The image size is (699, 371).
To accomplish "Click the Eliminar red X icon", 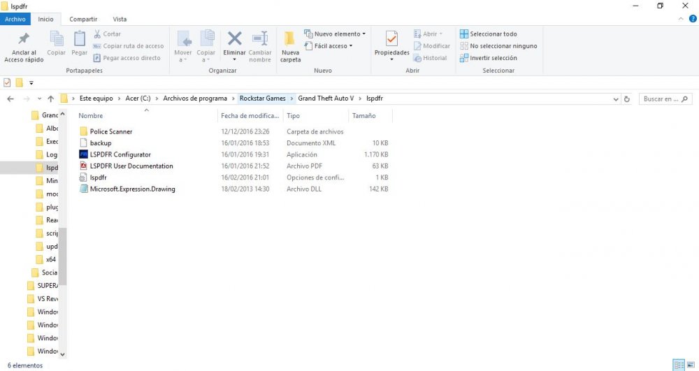I will (235, 39).
